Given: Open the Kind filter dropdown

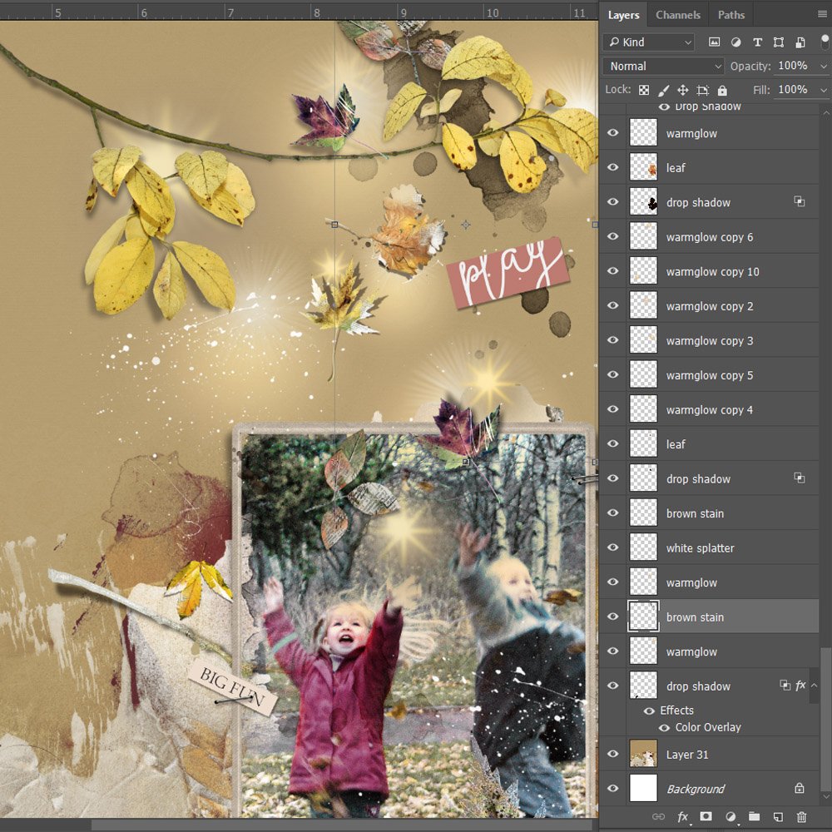Looking at the screenshot, I should point(649,42).
